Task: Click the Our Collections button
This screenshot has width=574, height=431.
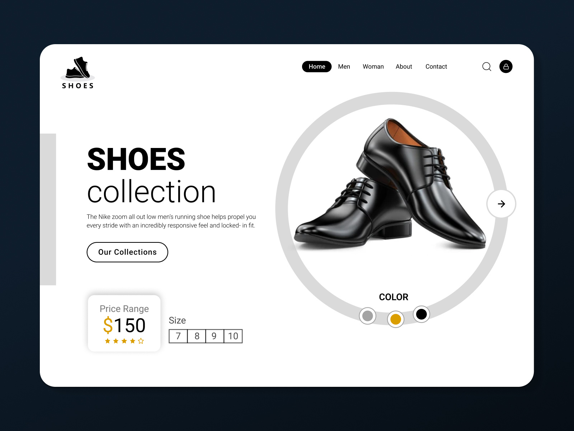Action: coord(127,252)
